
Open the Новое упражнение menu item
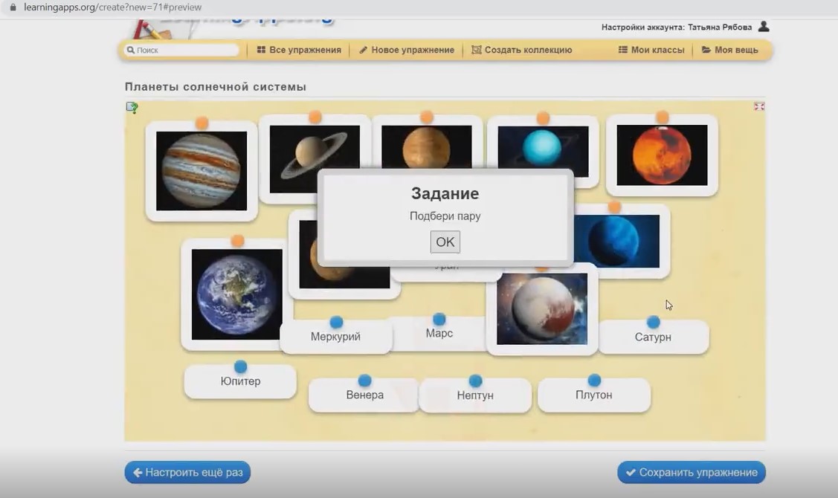(407, 50)
